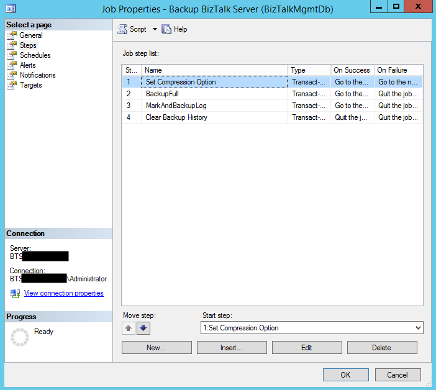Select the BackupFull job step row
The image size is (436, 390).
[x=162, y=94]
